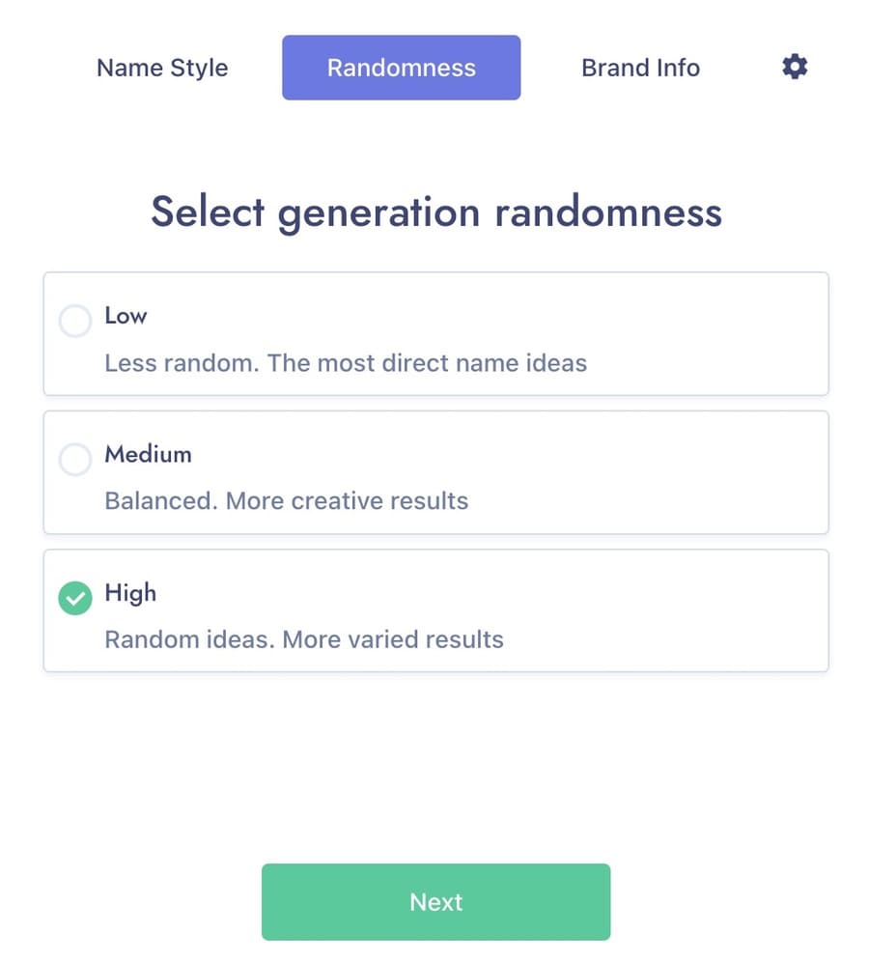Open settings with the gear icon
Image resolution: width=869 pixels, height=962 pixels.
795,67
